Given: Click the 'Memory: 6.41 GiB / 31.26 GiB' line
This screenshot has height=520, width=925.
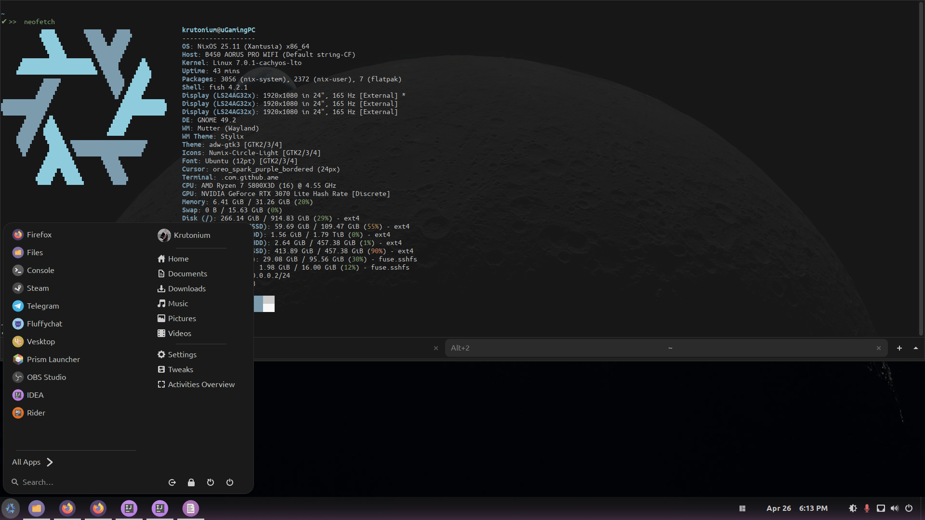Looking at the screenshot, I should click(248, 202).
